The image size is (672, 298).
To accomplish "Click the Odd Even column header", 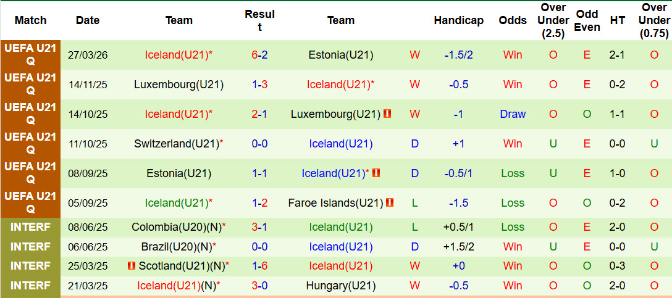I will click(x=587, y=20).
